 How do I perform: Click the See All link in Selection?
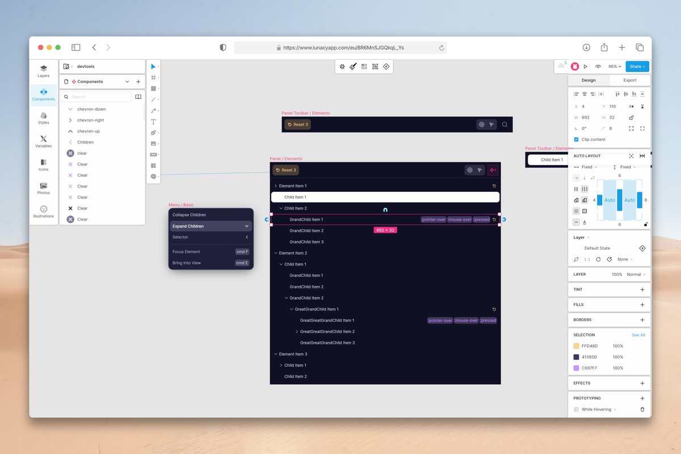pyautogui.click(x=638, y=335)
